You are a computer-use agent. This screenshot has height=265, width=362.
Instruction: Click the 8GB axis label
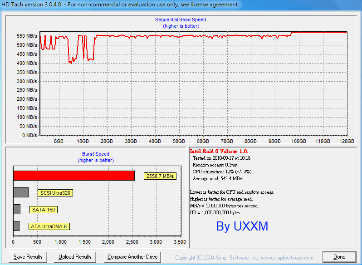click(59, 141)
